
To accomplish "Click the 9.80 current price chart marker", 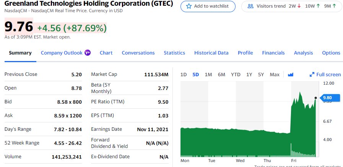I will (330, 98).
